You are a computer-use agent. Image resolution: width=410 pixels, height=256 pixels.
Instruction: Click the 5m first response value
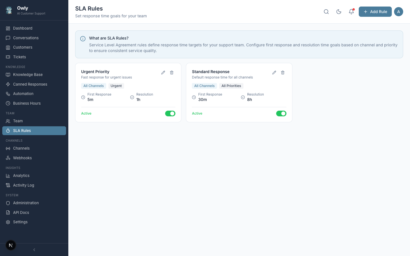pyautogui.click(x=90, y=100)
